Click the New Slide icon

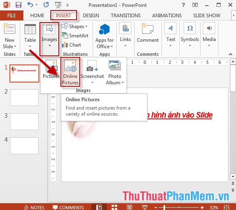click(x=9, y=29)
